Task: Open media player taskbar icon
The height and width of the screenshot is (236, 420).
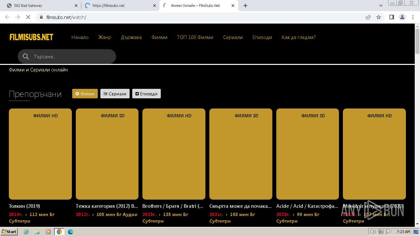Action: [48, 232]
